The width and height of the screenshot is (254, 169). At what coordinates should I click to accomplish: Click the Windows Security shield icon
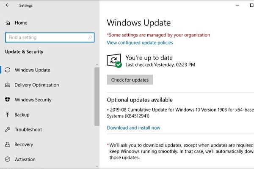[8, 100]
